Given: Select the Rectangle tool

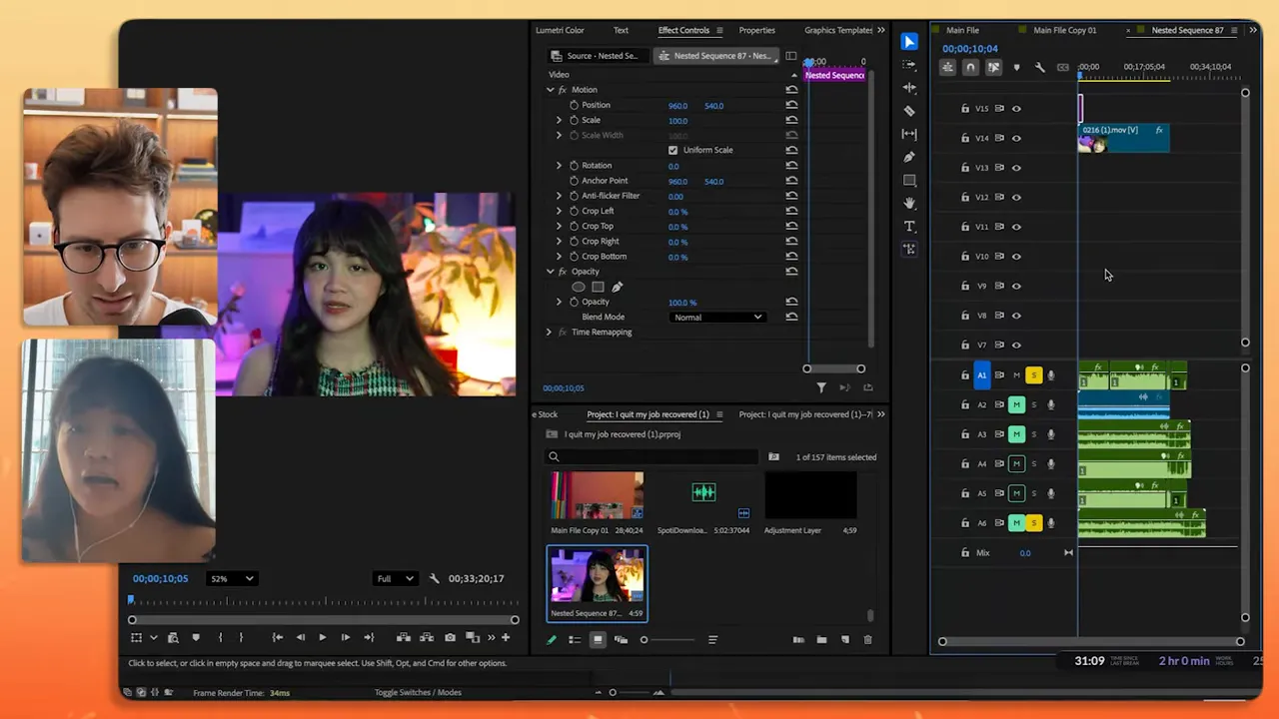Looking at the screenshot, I should 909,181.
